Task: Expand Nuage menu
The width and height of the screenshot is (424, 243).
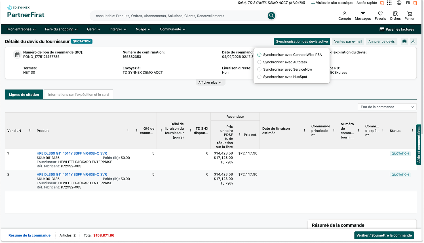Action: click(143, 29)
